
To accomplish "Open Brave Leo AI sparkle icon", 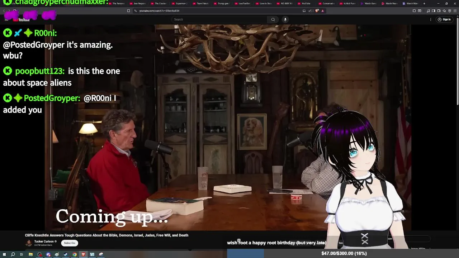I will click(444, 11).
